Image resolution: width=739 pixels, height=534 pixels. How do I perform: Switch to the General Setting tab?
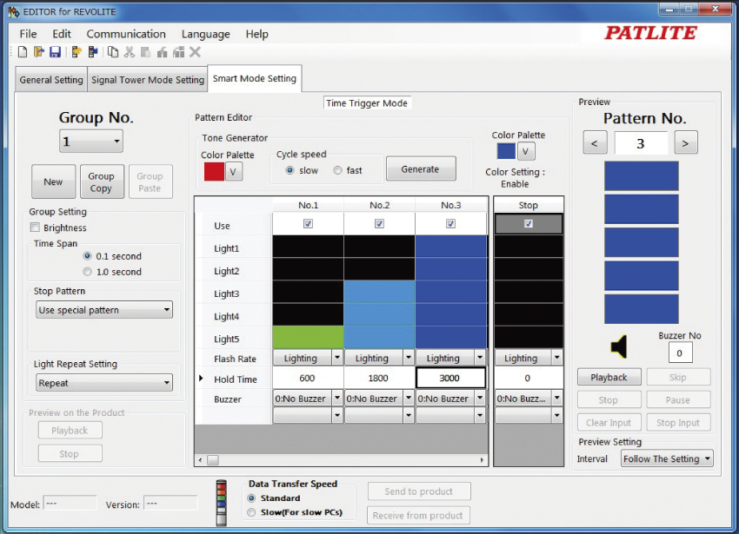point(51,80)
